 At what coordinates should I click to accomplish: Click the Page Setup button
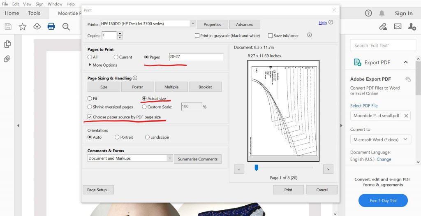98,190
